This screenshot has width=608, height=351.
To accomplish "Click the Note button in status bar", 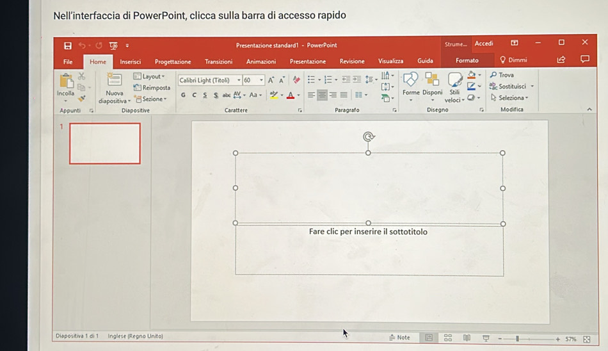I will click(399, 338).
